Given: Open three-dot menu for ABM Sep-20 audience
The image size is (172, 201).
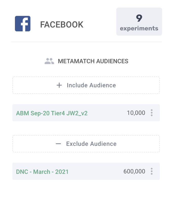Looking at the screenshot, I should (x=152, y=113).
